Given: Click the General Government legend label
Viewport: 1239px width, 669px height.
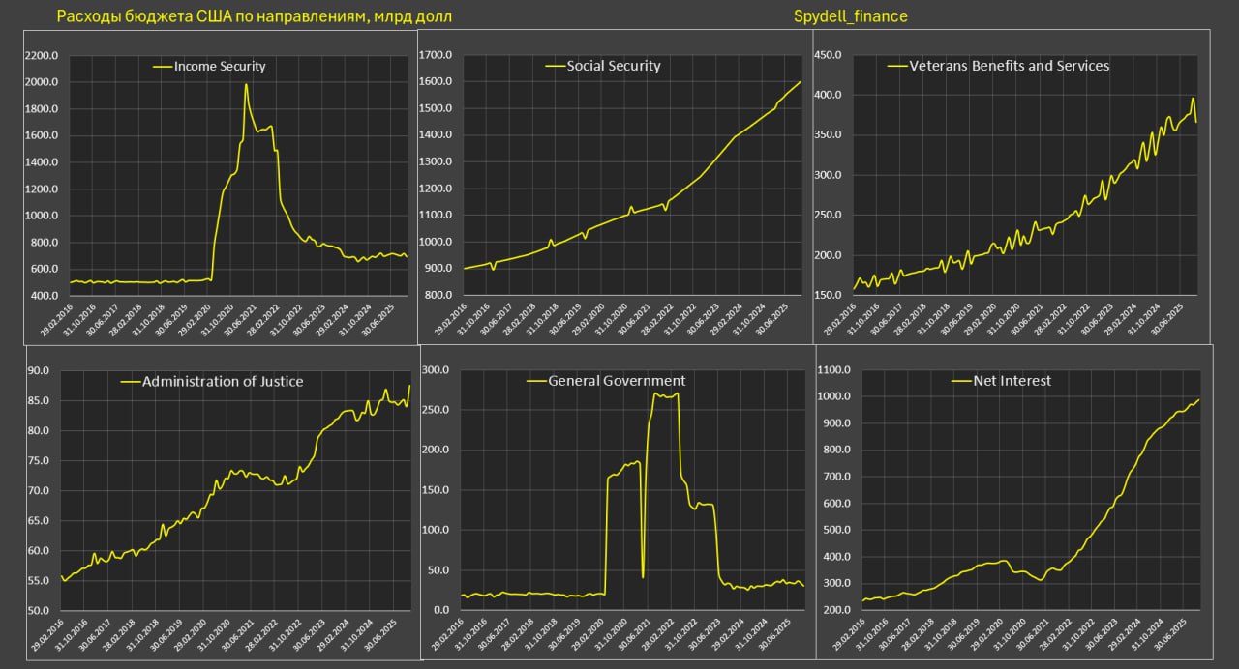Looking at the screenshot, I should [x=616, y=381].
